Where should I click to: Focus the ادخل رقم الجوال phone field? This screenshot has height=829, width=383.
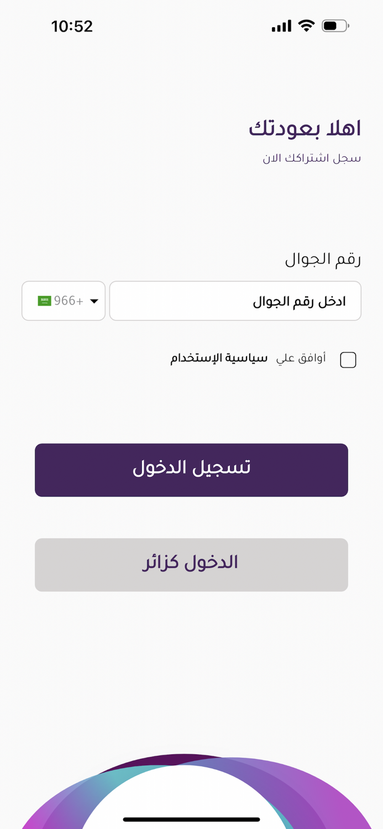(x=235, y=301)
